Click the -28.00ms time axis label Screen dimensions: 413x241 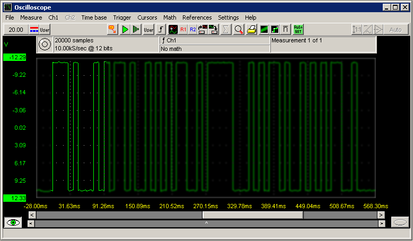36,206
